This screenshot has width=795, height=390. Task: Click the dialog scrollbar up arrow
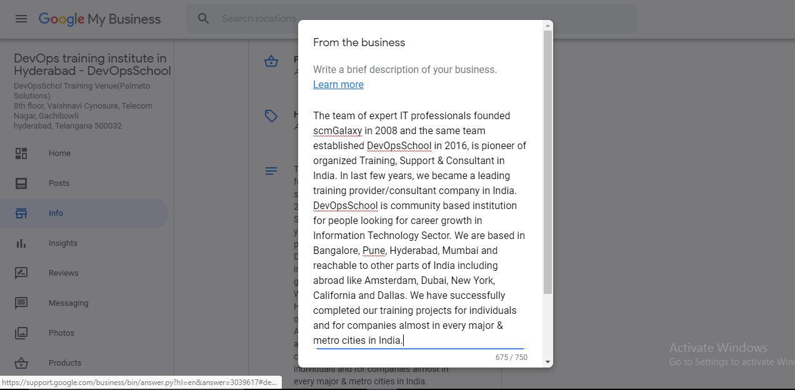pos(548,26)
